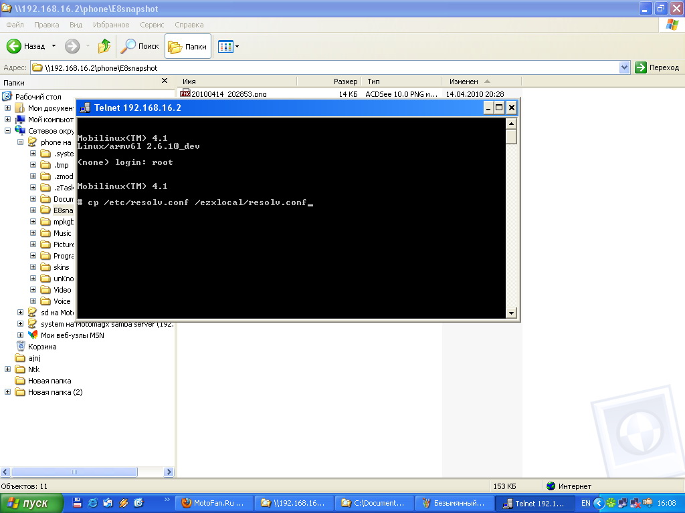Click the Переход go button
The image size is (685, 513).
(x=657, y=67)
